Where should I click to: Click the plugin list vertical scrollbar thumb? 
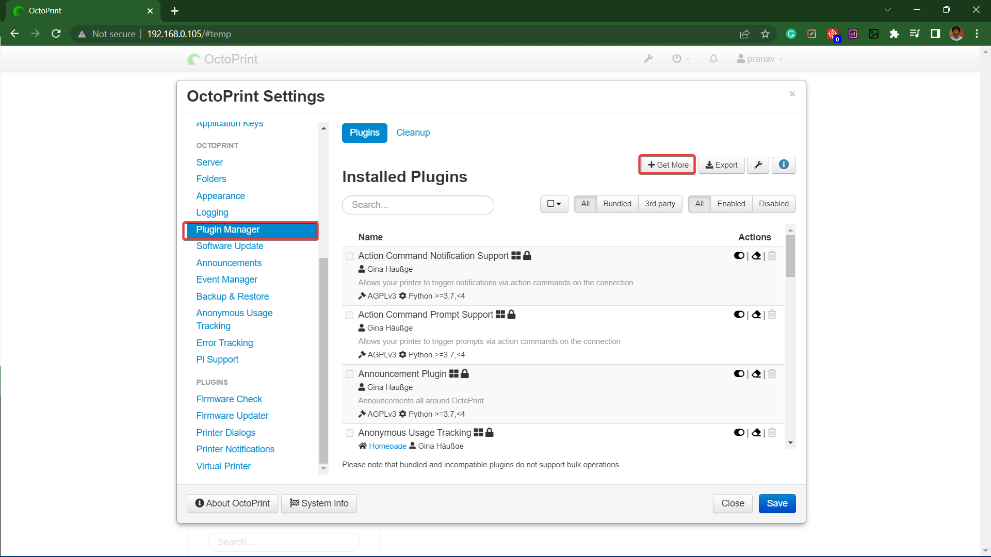(x=790, y=256)
